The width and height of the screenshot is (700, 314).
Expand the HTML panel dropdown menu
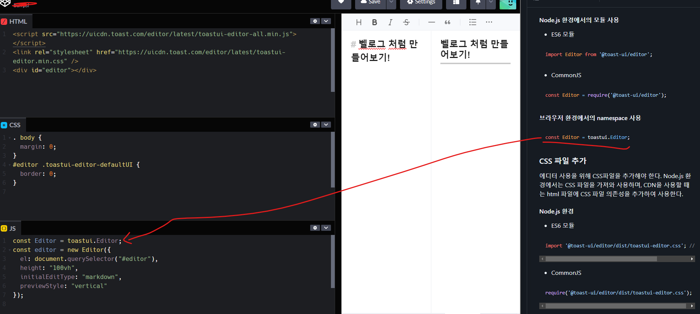coord(326,21)
